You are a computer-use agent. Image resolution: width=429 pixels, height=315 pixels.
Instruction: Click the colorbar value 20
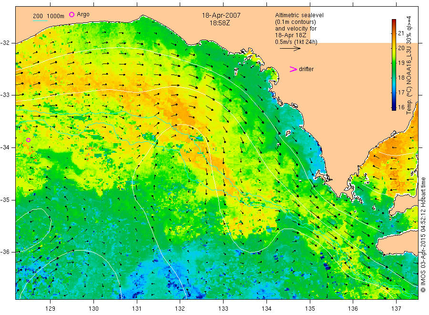coord(401,48)
